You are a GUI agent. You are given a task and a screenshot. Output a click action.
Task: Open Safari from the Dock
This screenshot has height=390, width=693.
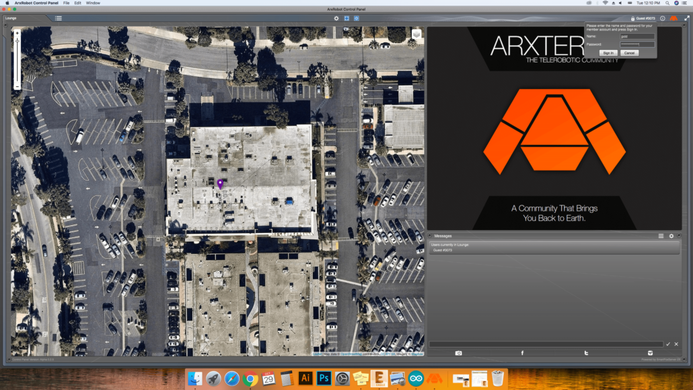(231, 379)
